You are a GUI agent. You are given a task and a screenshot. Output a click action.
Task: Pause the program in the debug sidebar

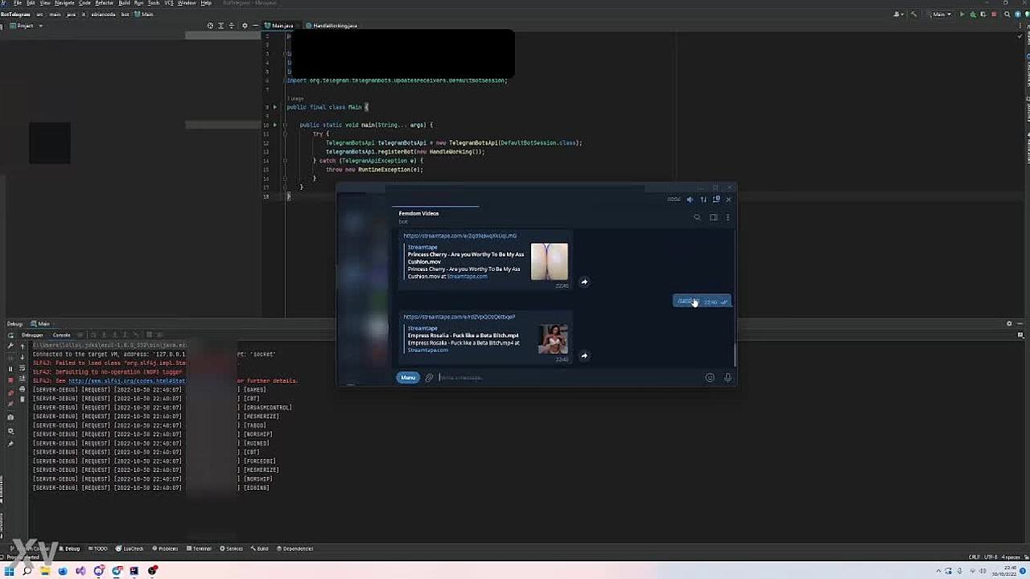pos(10,369)
